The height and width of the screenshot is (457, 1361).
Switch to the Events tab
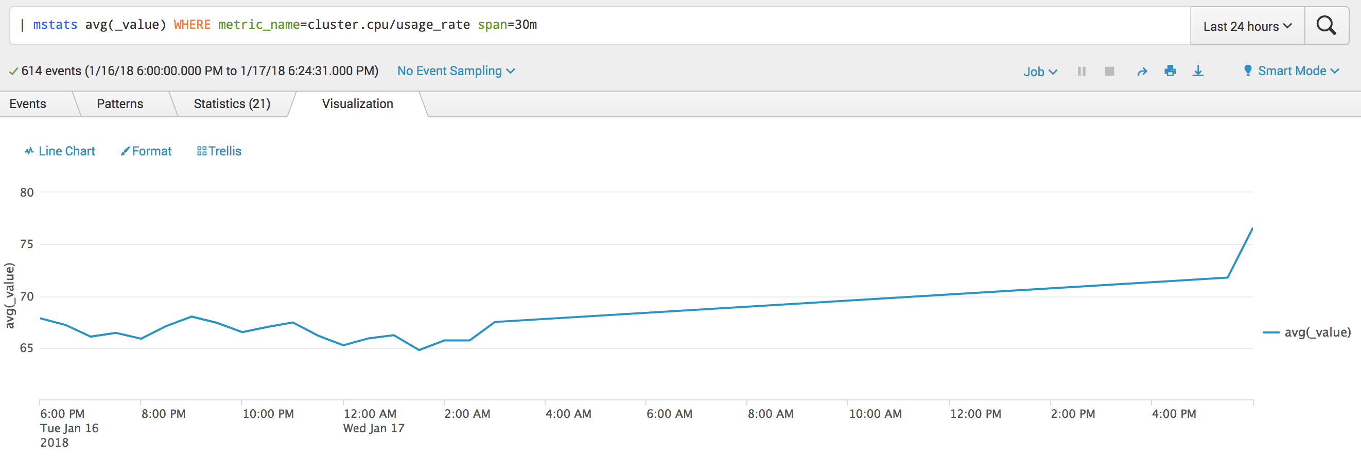(x=28, y=103)
